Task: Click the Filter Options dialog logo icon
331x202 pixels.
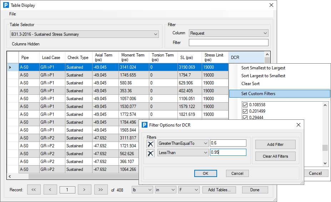Action: (145, 125)
